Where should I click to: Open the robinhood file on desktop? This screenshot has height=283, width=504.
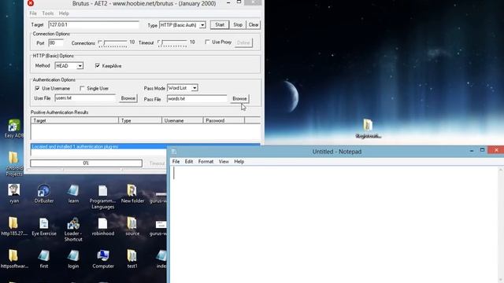coord(103,226)
